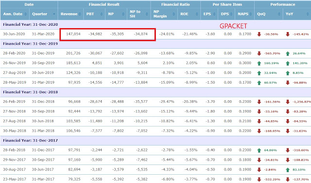Click the QoQ column header label
311x183 pixels.
click(x=261, y=14)
